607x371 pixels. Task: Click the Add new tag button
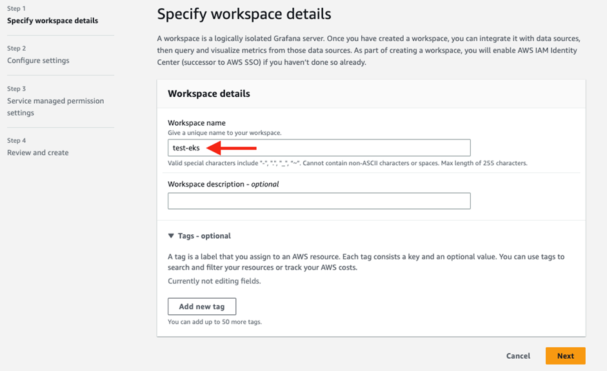[x=202, y=306]
